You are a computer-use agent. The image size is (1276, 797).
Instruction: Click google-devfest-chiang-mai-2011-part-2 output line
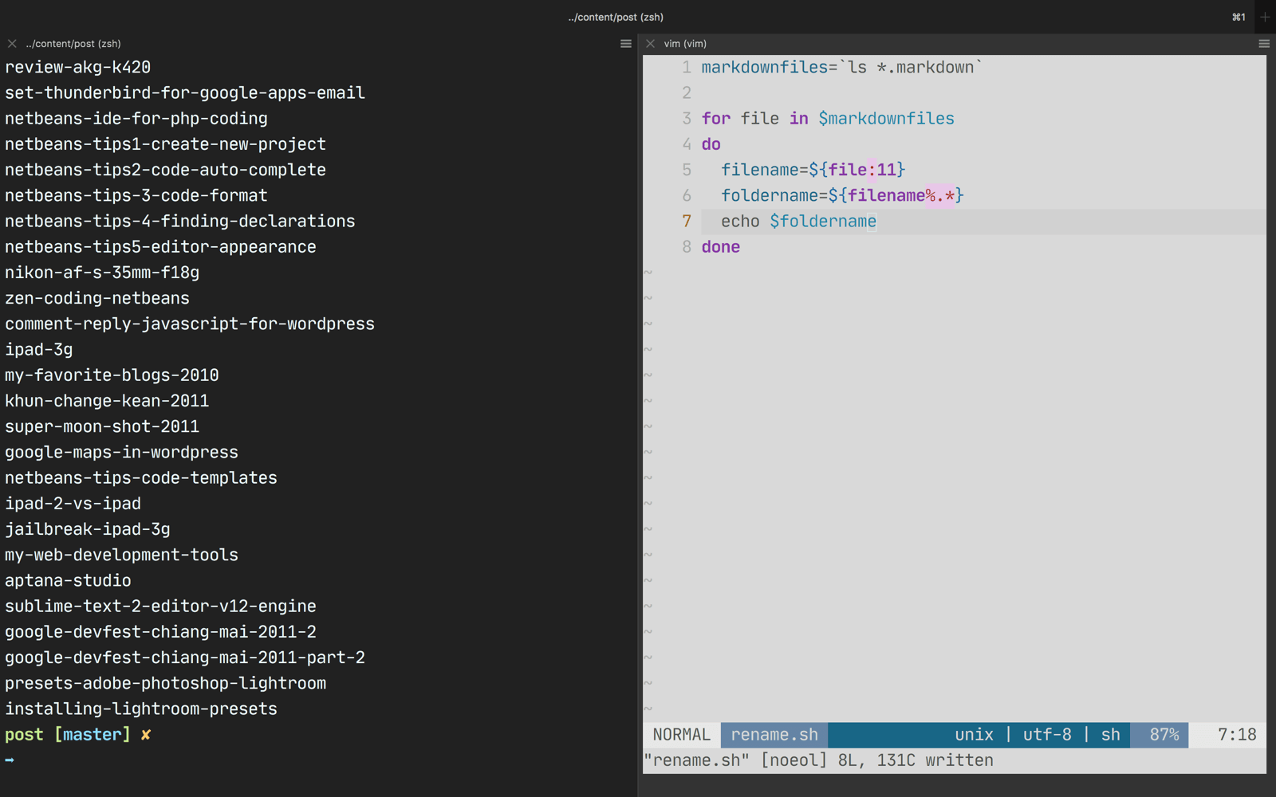[x=185, y=658]
